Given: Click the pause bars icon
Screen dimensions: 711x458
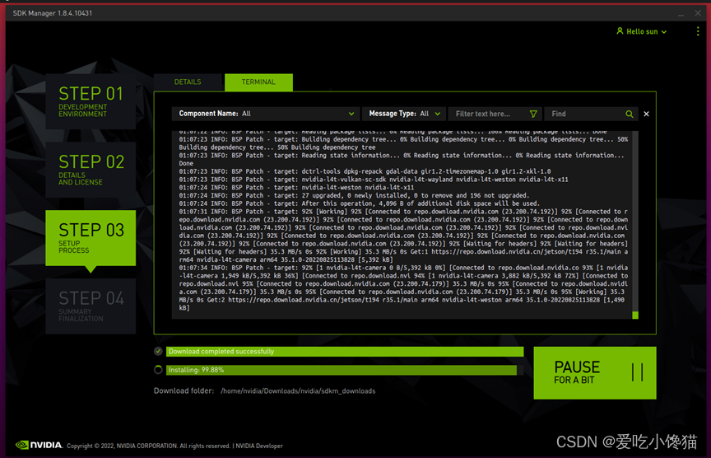Looking at the screenshot, I should coord(637,372).
